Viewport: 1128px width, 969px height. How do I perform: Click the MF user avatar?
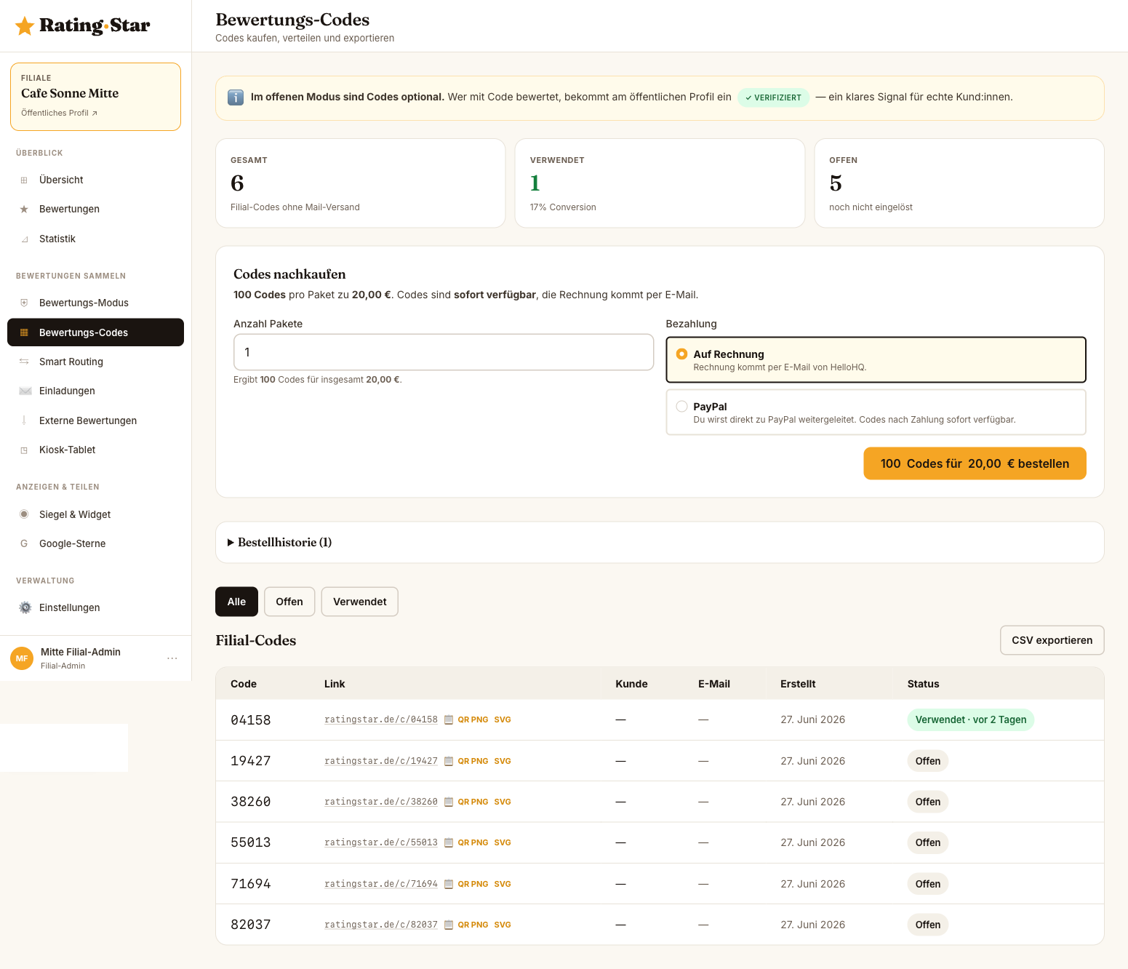click(22, 658)
